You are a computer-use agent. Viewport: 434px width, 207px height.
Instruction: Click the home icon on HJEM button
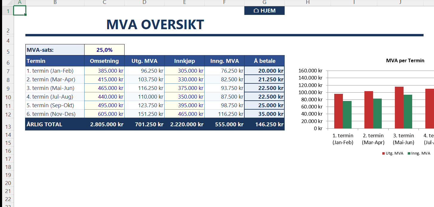(x=256, y=11)
